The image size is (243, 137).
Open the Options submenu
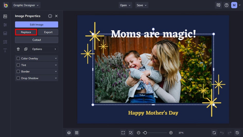44,49
